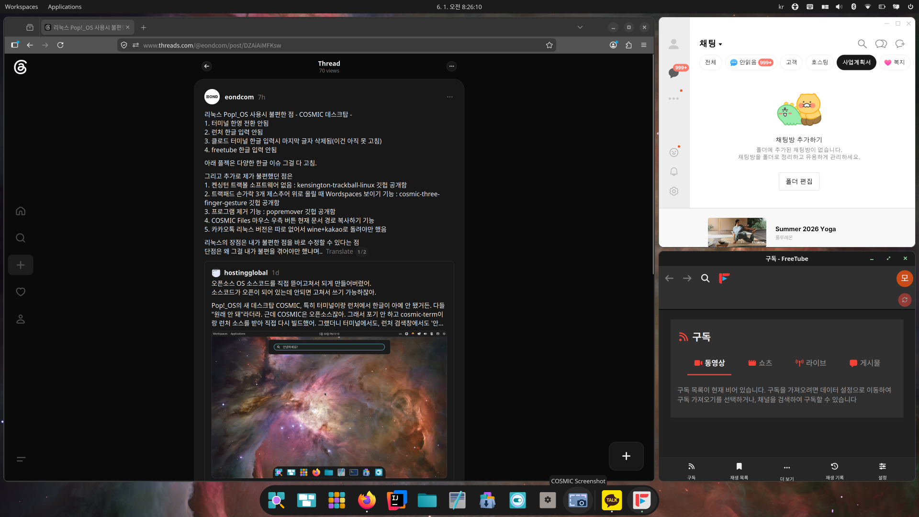
Task: Select the 안읽음 chat folder
Action: (x=751, y=63)
